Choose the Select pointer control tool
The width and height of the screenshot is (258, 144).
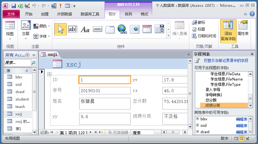[x=61, y=29]
